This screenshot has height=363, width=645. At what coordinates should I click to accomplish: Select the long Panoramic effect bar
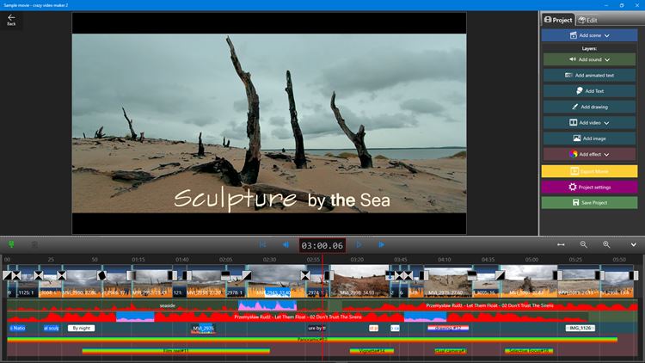click(x=312, y=340)
